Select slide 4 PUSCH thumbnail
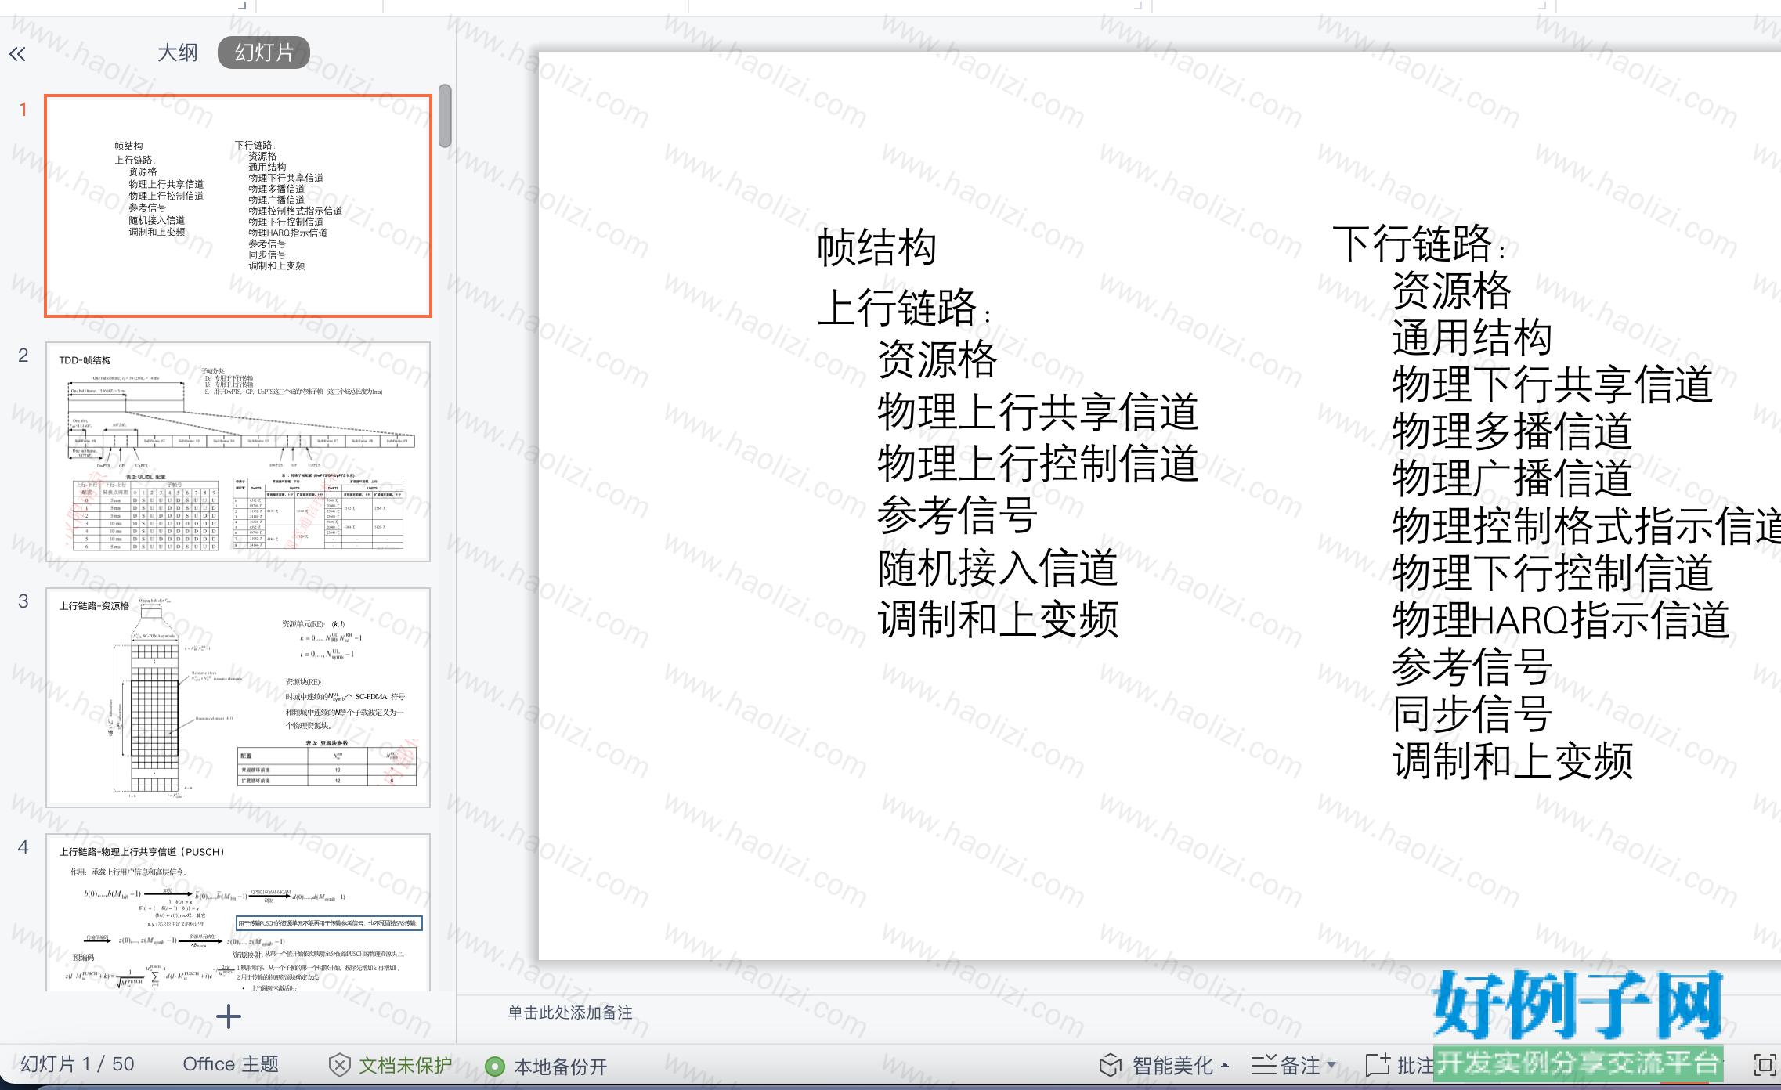This screenshot has height=1090, width=1781. pyautogui.click(x=238, y=912)
